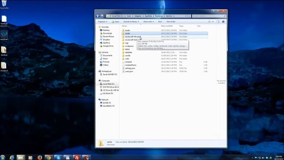The height and width of the screenshot is (160, 284).
Task: Open SkyDrive in sidebar
Action: point(106,43)
